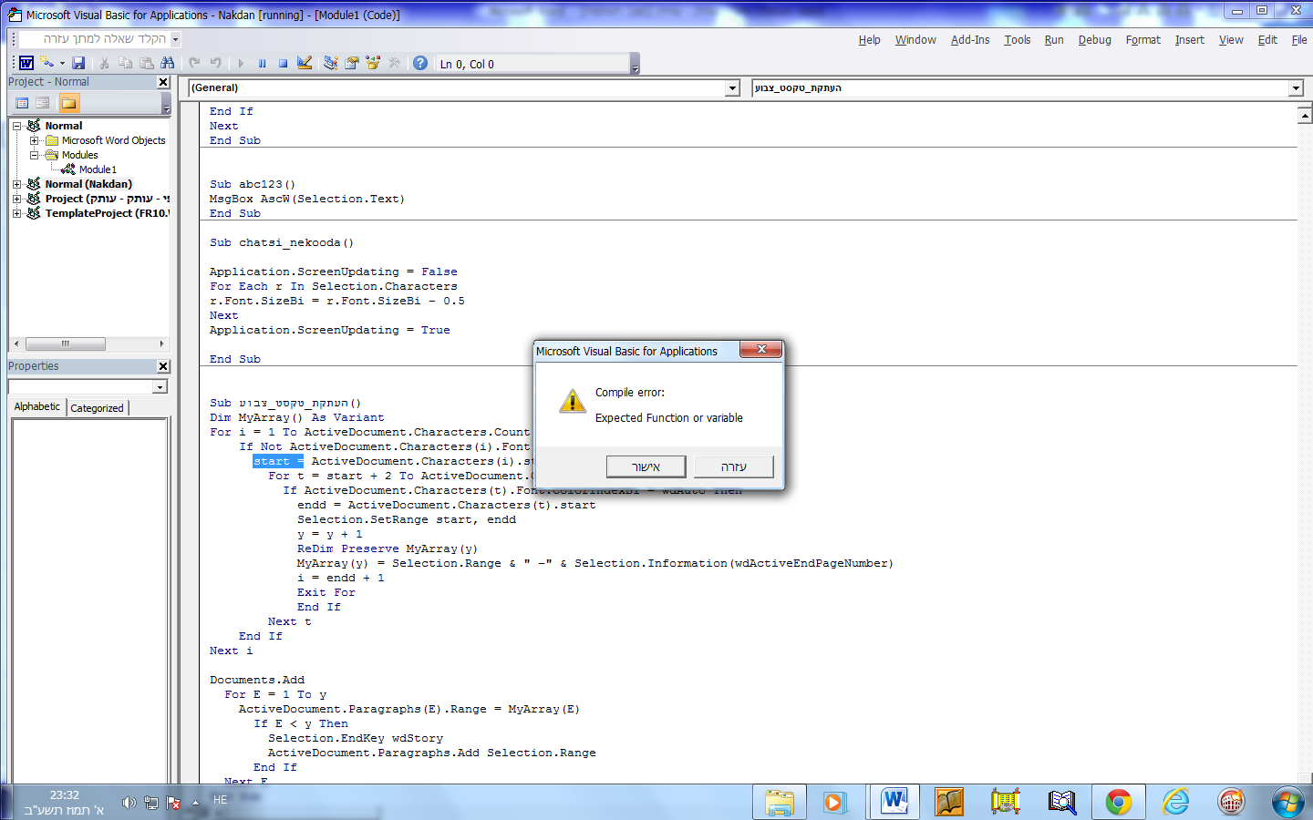
Task: Open Windows Explorer from the taskbar
Action: pyautogui.click(x=780, y=802)
